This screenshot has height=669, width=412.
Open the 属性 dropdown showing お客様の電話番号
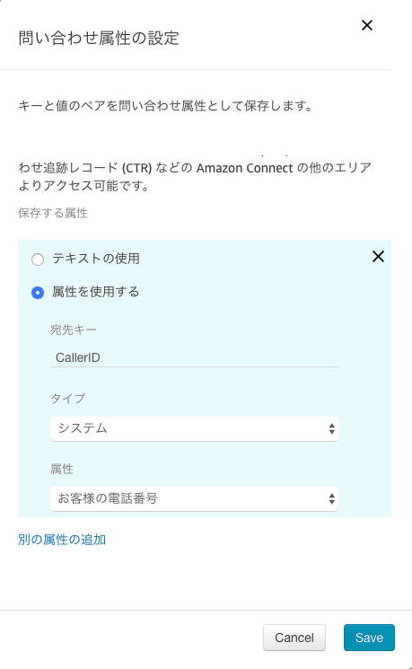[x=194, y=498]
